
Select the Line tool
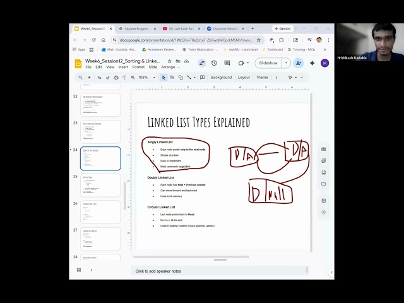189,77
